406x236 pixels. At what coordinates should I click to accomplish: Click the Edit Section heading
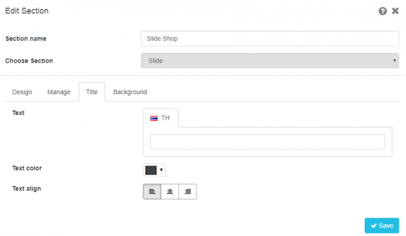(x=27, y=11)
